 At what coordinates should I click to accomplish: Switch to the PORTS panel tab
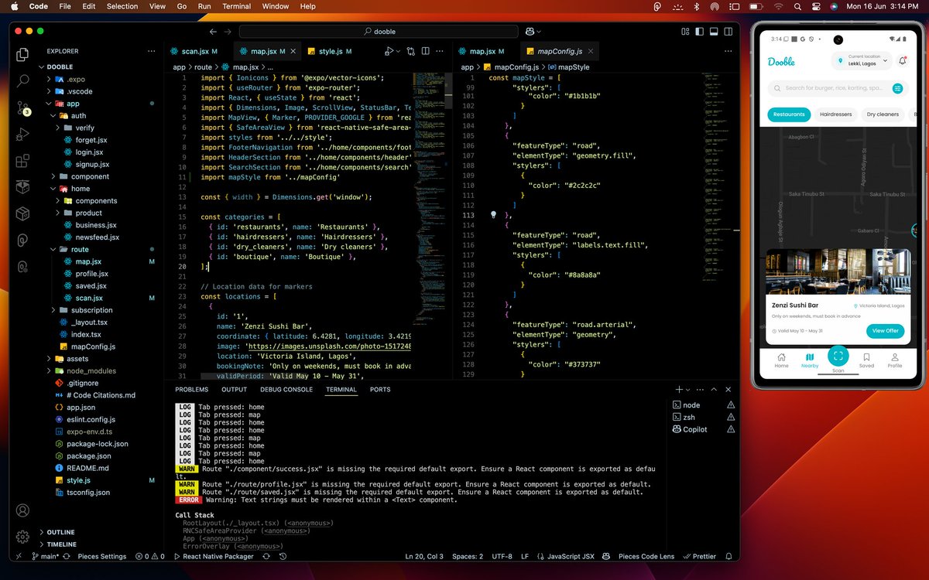[380, 390]
